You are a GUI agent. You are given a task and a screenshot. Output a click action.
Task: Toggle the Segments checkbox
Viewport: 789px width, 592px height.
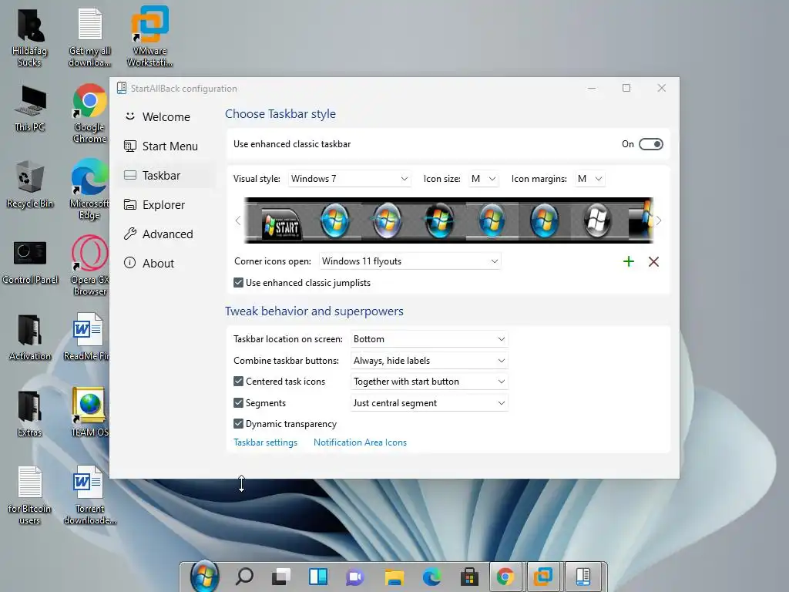239,402
